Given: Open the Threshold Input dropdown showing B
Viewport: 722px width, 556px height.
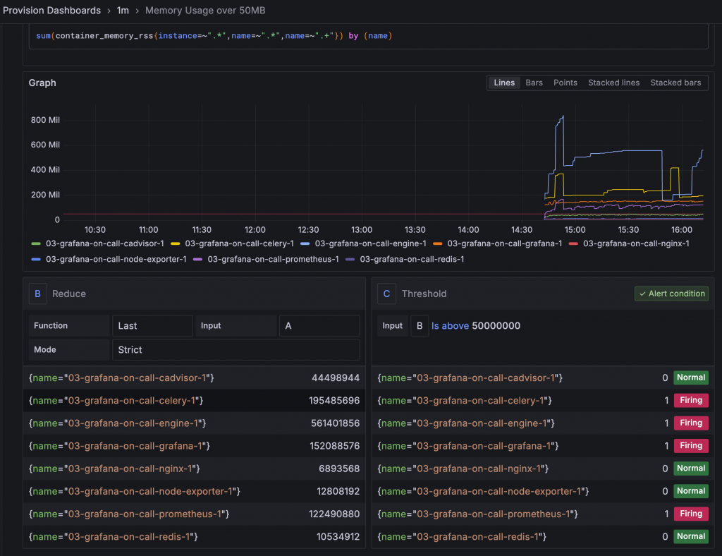Looking at the screenshot, I should click(420, 326).
